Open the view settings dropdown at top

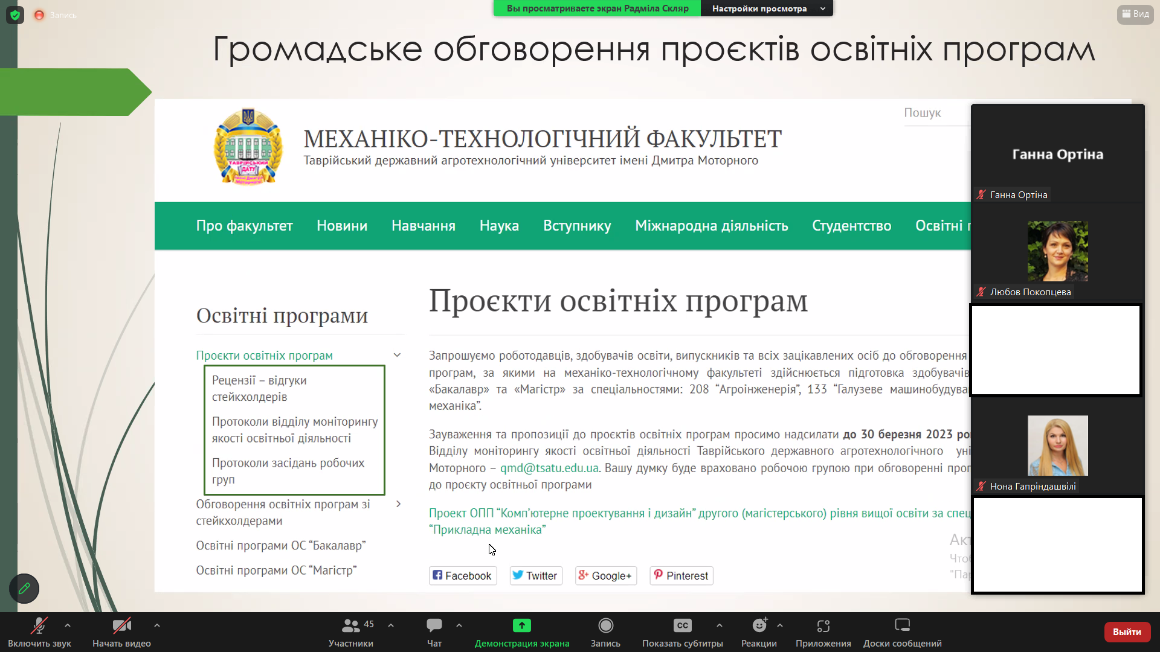click(x=766, y=8)
